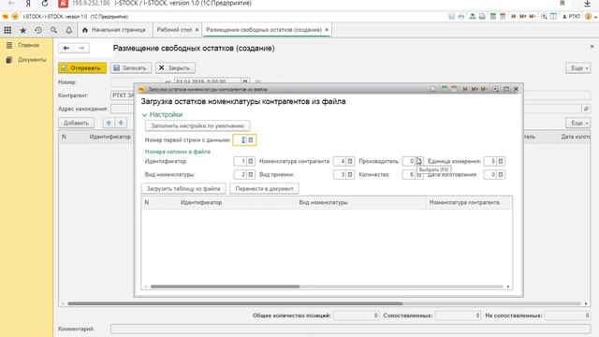Click the browser bookmark icon
The width and height of the screenshot is (599, 337).
(x=562, y=4)
